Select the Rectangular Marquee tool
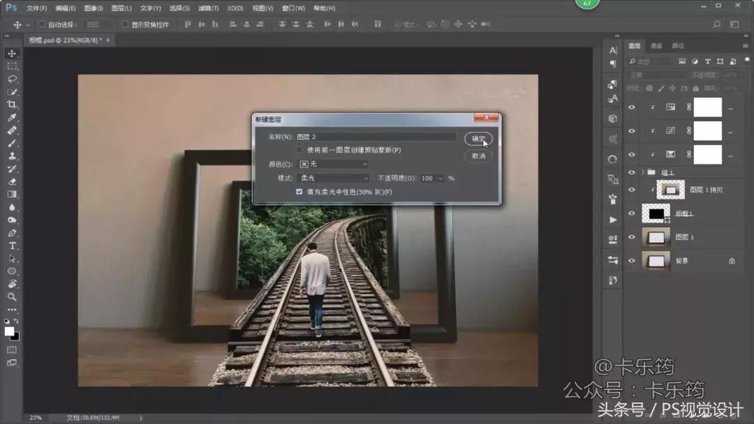Viewport: 754px width, 424px height. [x=12, y=66]
